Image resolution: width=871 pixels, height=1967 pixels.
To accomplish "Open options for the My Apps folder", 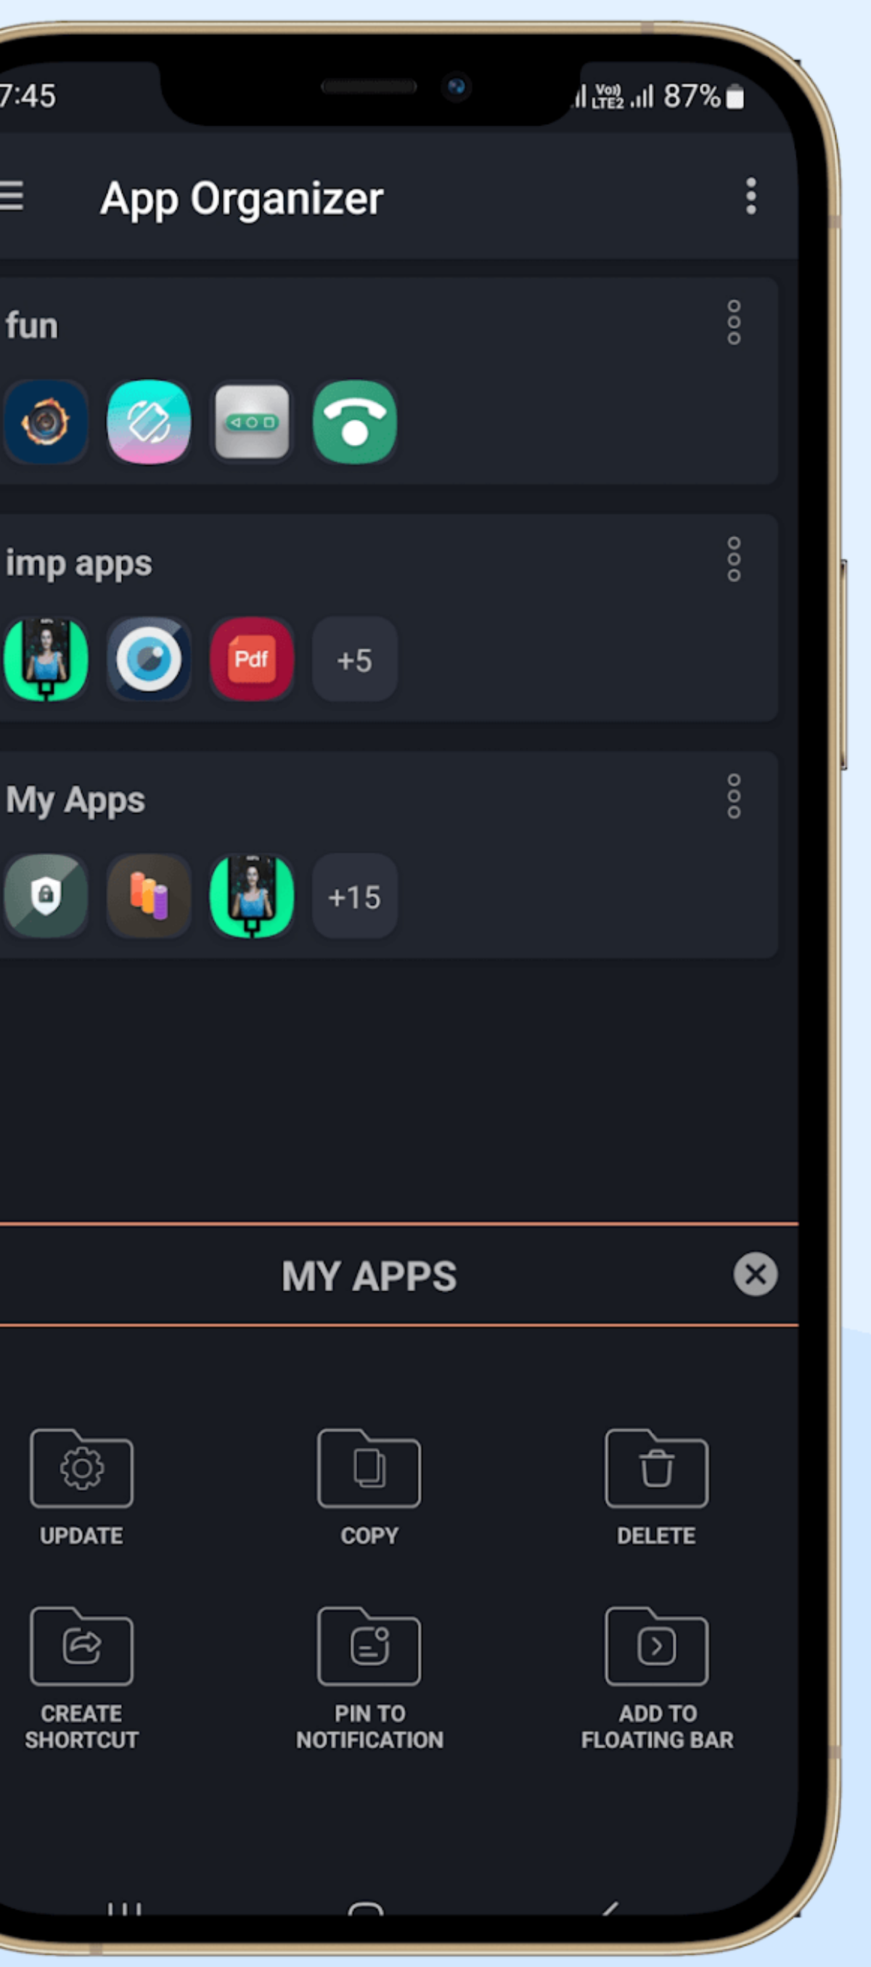I will click(734, 796).
